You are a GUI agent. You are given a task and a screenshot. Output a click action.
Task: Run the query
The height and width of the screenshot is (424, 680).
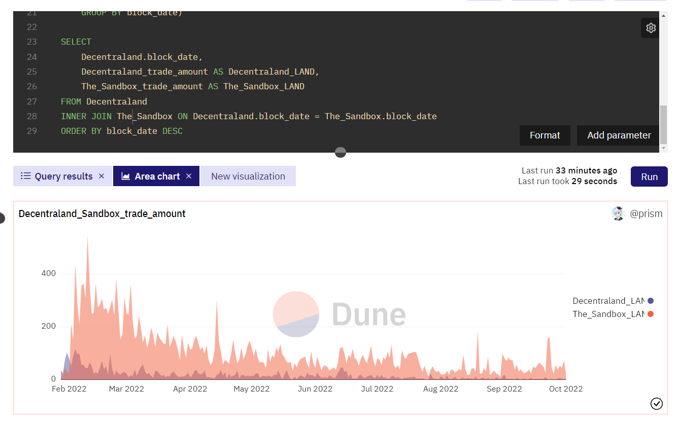click(x=649, y=176)
